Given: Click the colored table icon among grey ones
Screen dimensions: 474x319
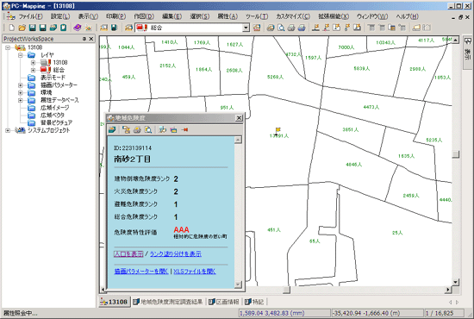Looking at the screenshot, I should 392,28.
